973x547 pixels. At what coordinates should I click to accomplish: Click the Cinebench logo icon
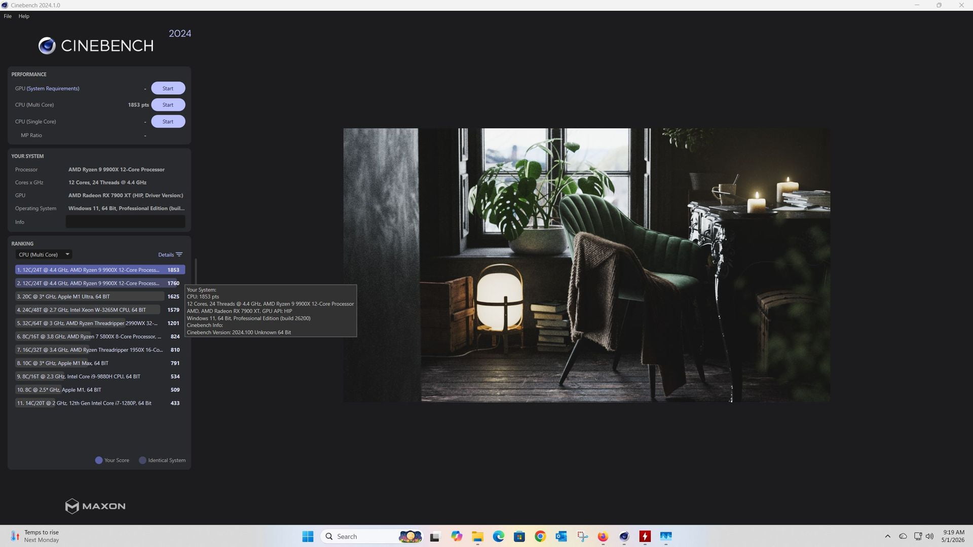47,46
